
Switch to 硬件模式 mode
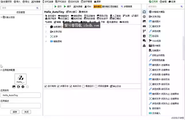[x=106, y=7]
